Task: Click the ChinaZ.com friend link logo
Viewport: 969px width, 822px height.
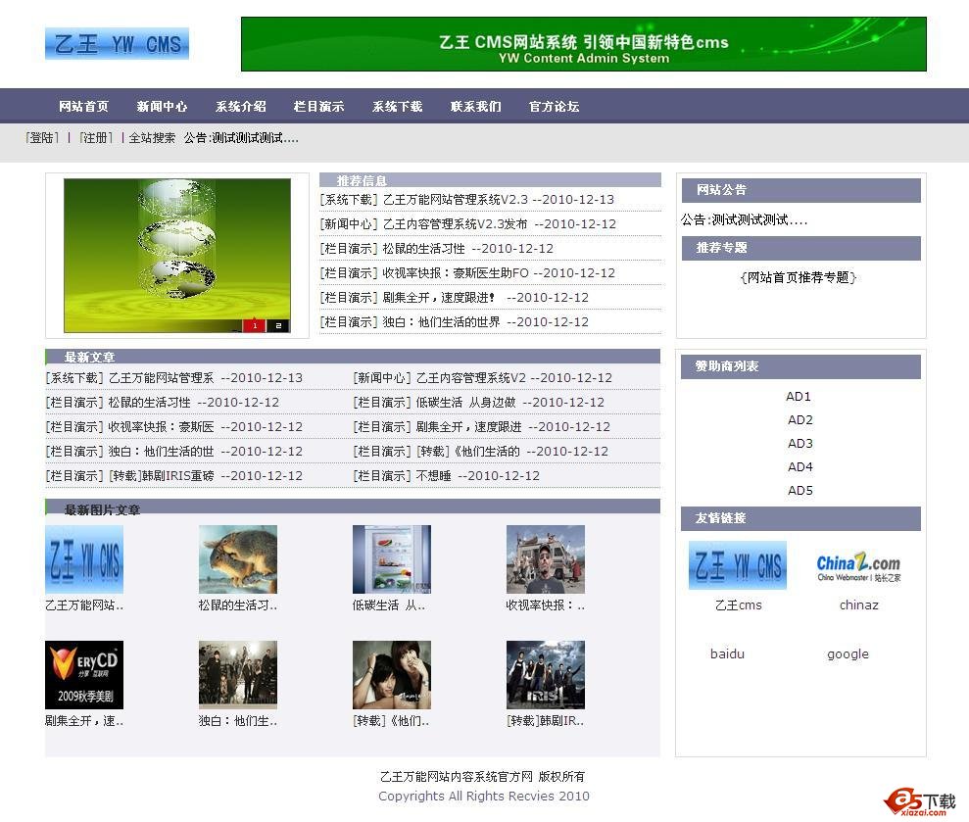Action: (x=858, y=566)
